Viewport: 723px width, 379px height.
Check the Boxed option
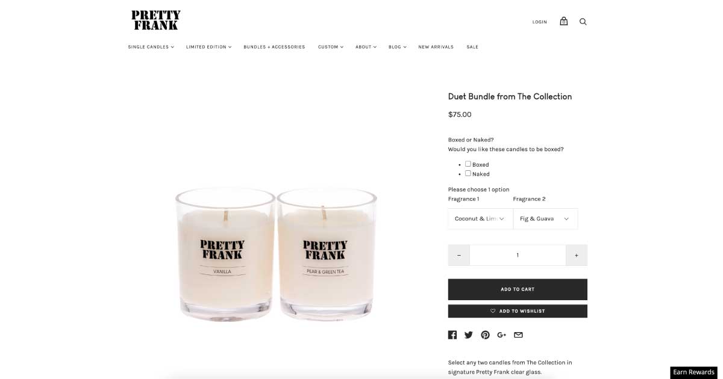click(468, 164)
